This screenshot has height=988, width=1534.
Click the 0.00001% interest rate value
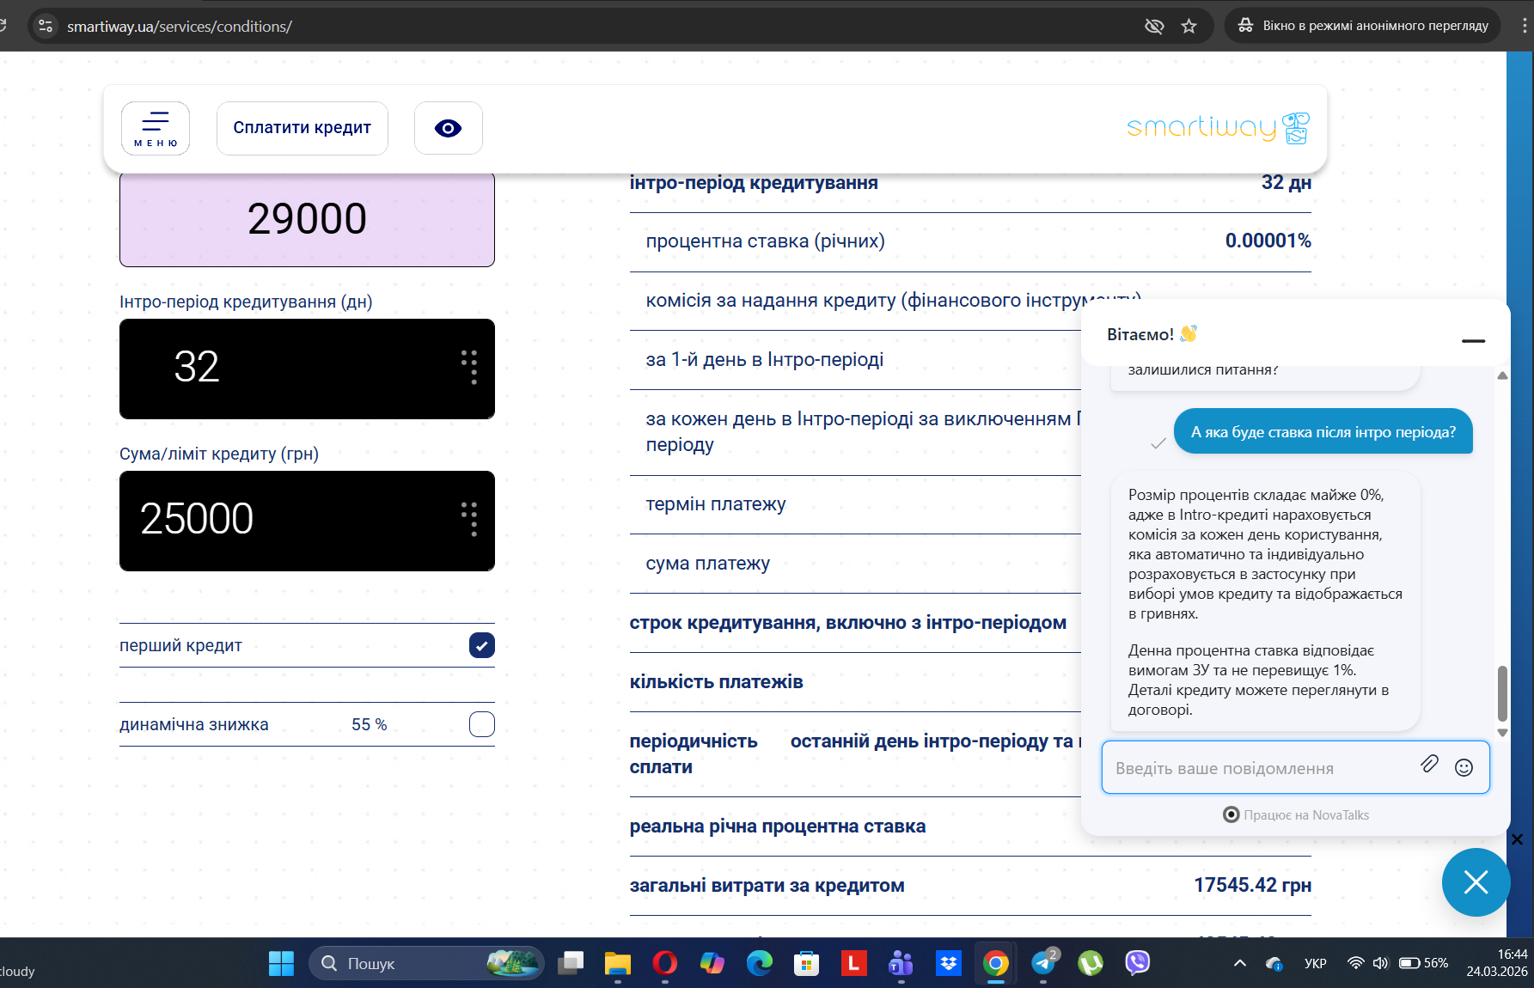tap(1268, 241)
